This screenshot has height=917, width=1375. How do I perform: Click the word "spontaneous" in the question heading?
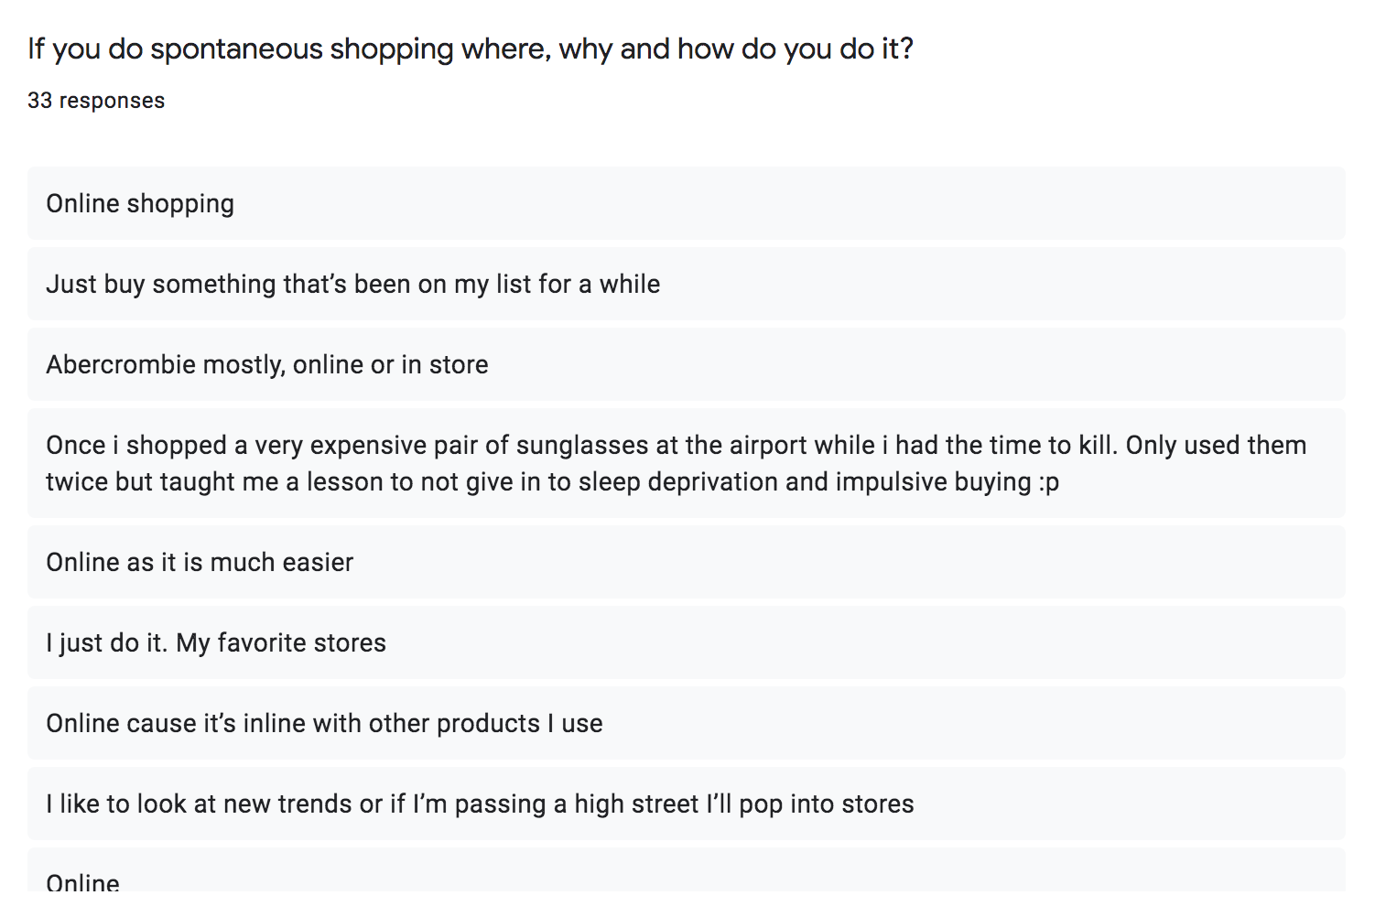point(236,49)
